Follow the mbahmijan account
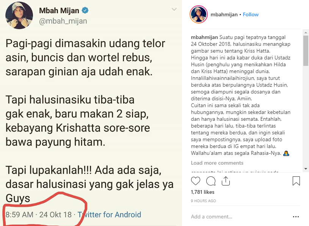Screen dimensions: 309x226 coord(251,14)
